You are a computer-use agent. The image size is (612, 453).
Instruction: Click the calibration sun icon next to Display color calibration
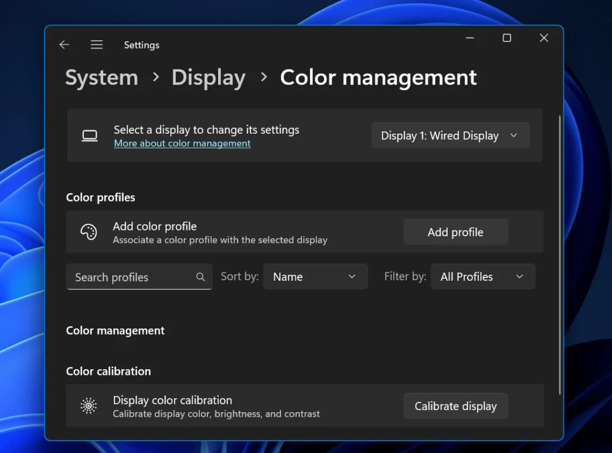pyautogui.click(x=88, y=406)
